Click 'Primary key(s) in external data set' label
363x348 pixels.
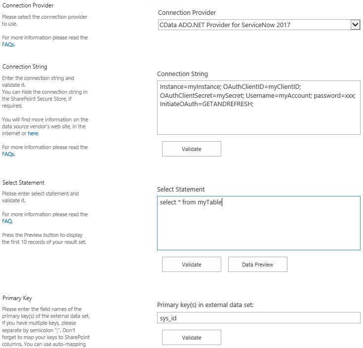coord(205,305)
